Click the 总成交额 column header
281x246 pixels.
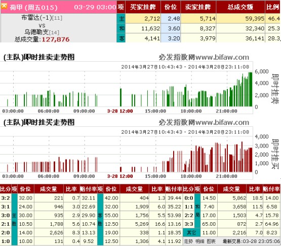point(240,7)
